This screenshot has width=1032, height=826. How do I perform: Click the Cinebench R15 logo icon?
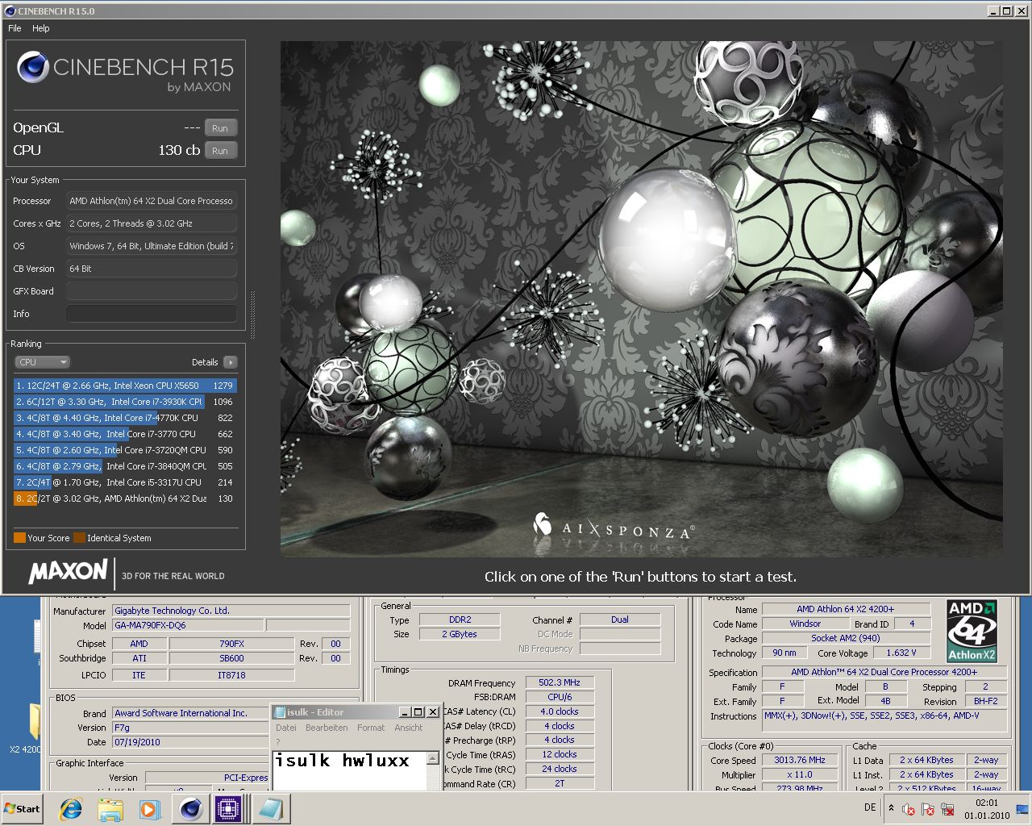(32, 67)
